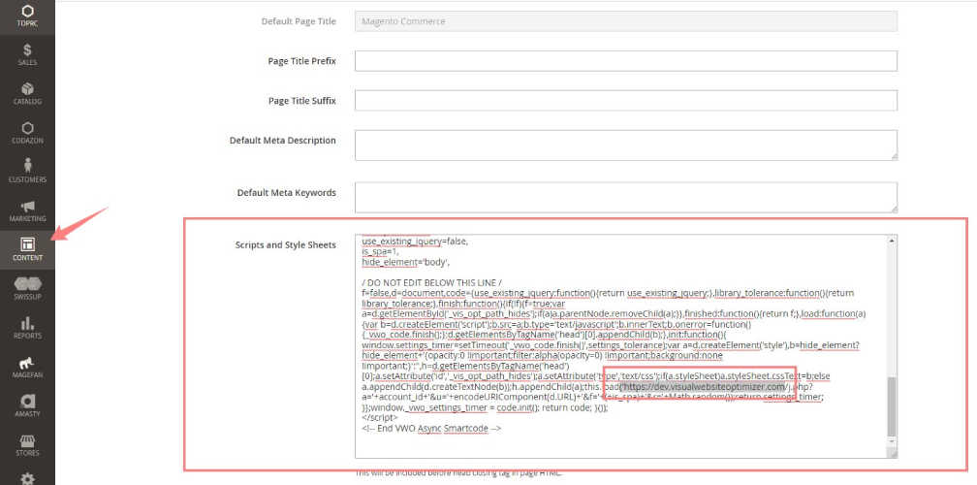The width and height of the screenshot is (977, 485).
Task: Open the Customers person icon menu
Action: pos(27,171)
